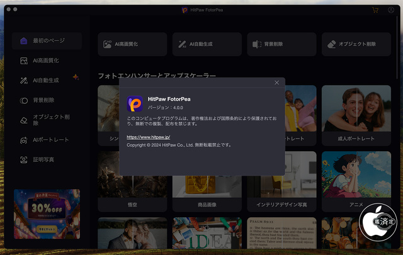Image resolution: width=403 pixels, height=255 pixels.
Task: Select AI自動生成 in sidebar
Action: [47, 81]
